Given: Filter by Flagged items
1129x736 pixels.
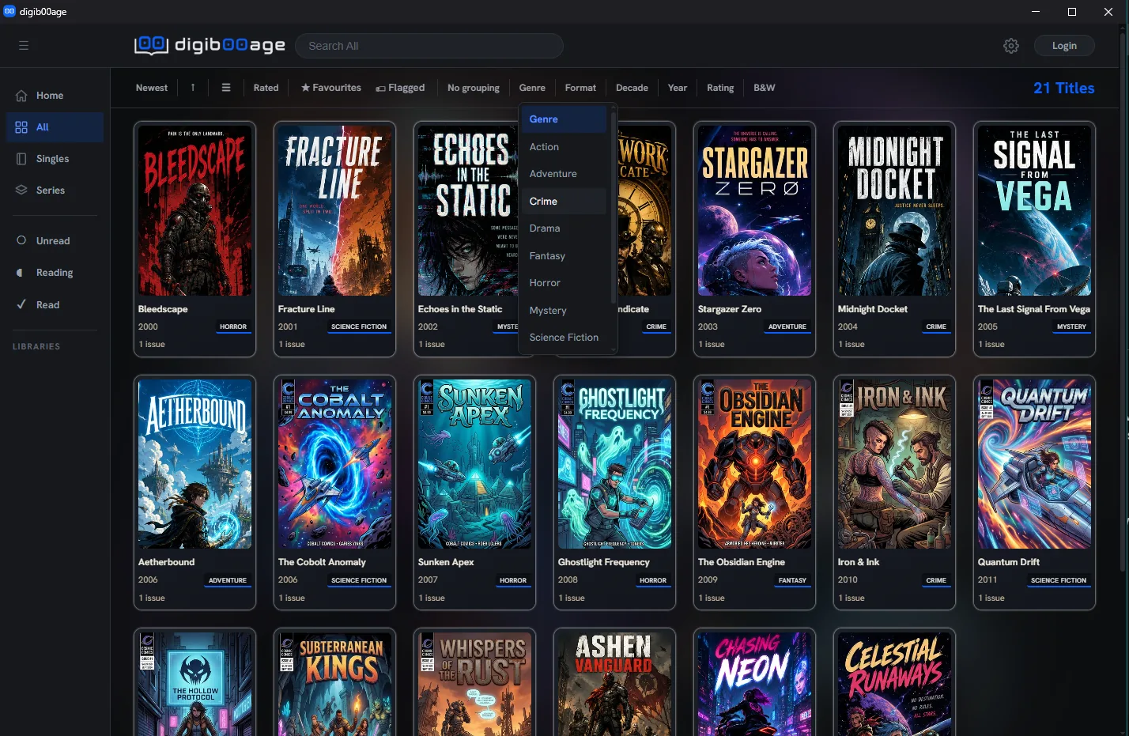Looking at the screenshot, I should click(400, 88).
